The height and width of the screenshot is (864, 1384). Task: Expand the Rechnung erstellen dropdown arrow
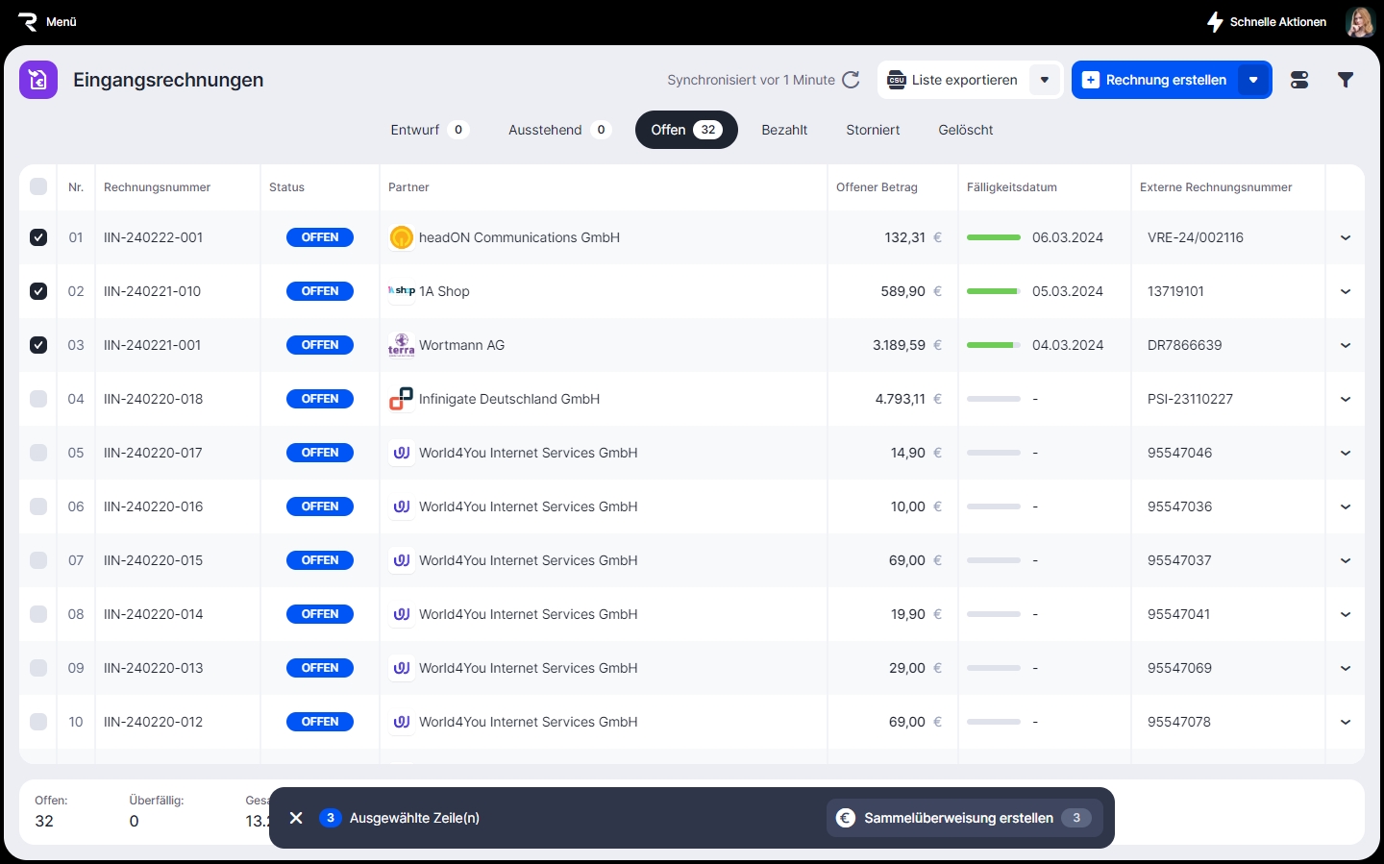[1253, 80]
